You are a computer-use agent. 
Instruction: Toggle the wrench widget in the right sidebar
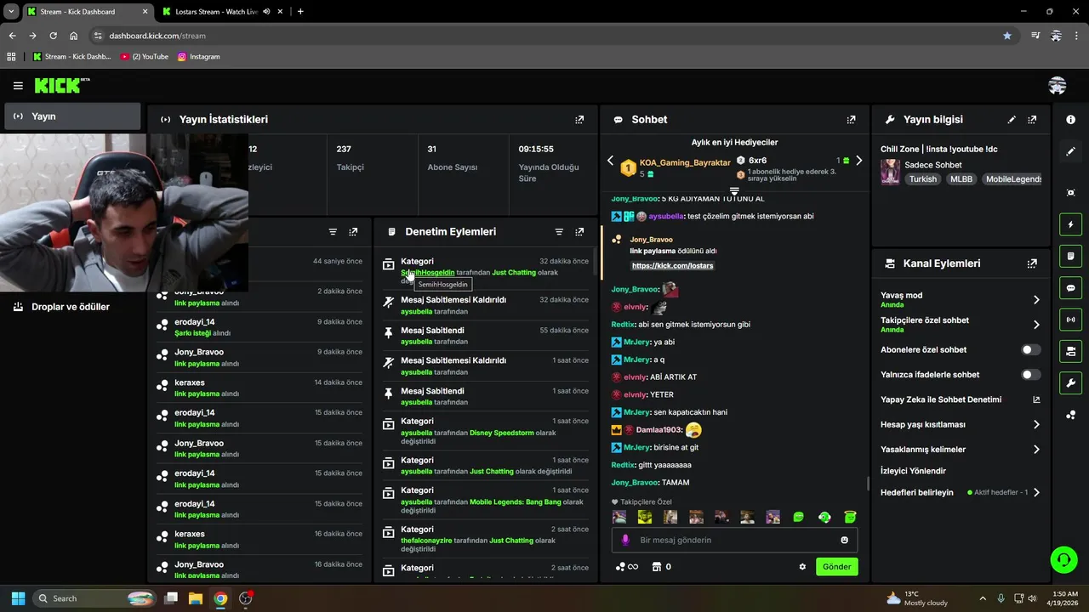click(x=1070, y=382)
